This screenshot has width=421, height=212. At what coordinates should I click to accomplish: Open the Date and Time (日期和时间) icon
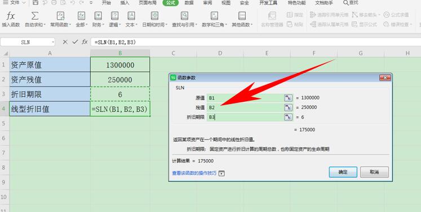coord(154,16)
